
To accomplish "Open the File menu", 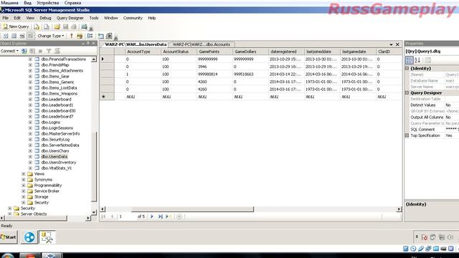I will (x=5, y=18).
